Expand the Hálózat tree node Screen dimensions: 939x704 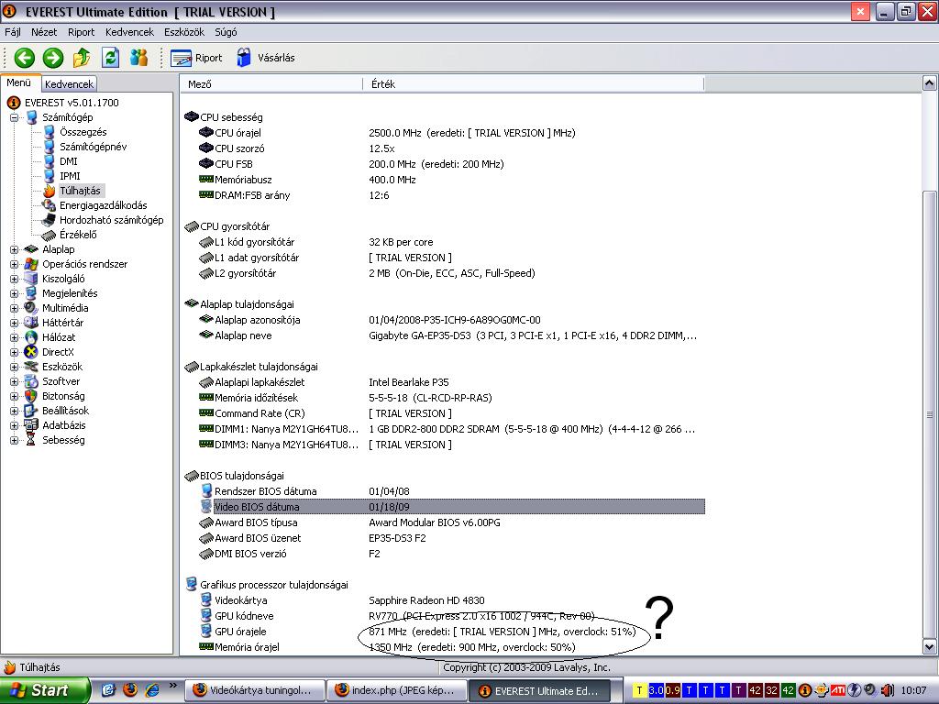click(x=14, y=337)
